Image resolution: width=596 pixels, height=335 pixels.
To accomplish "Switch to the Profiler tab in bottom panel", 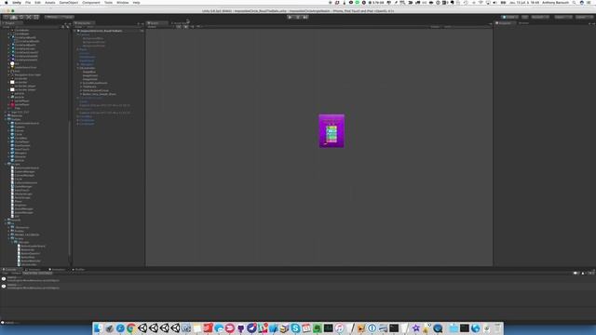I will click(x=78, y=269).
